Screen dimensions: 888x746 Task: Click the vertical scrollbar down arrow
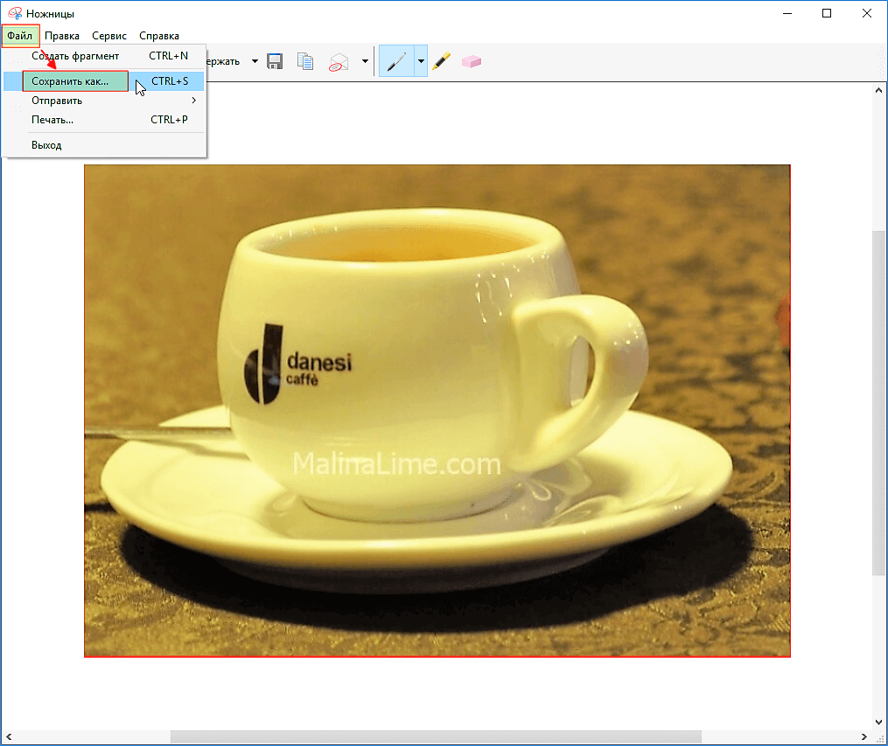click(x=880, y=722)
